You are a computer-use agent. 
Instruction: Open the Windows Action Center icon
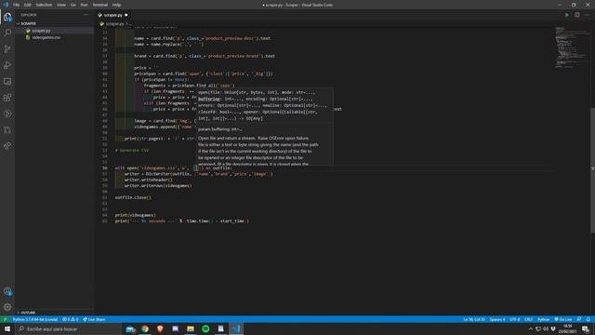586,328
